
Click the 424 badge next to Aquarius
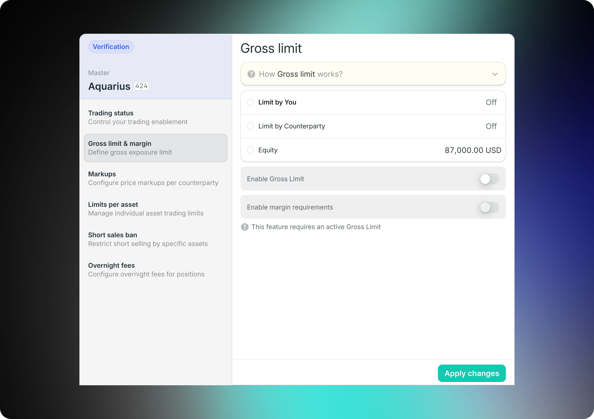(141, 86)
